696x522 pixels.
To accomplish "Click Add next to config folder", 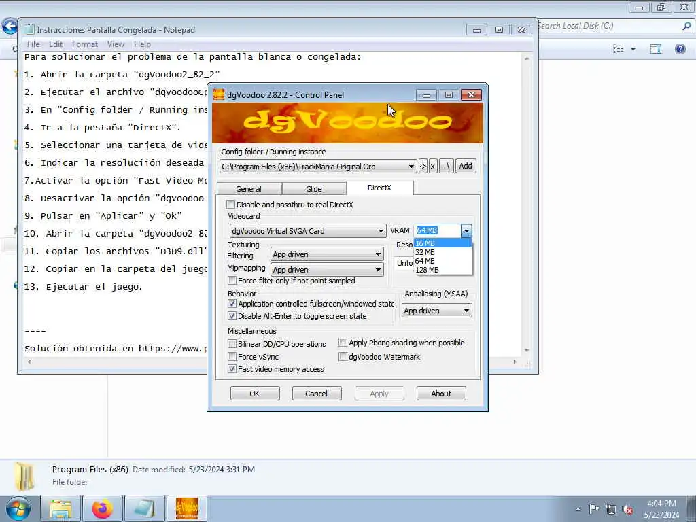I will tap(466, 166).
